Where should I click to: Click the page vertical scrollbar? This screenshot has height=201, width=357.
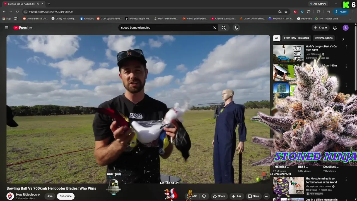coord(355,59)
